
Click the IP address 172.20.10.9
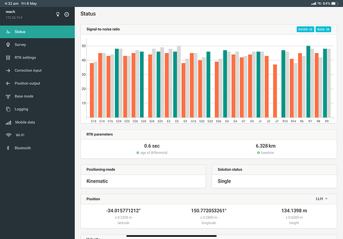pos(14,18)
